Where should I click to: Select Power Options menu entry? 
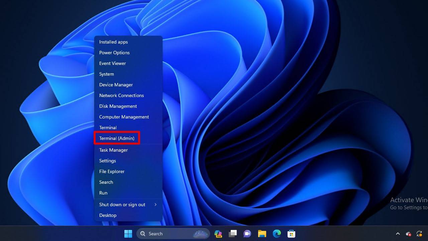click(x=114, y=53)
